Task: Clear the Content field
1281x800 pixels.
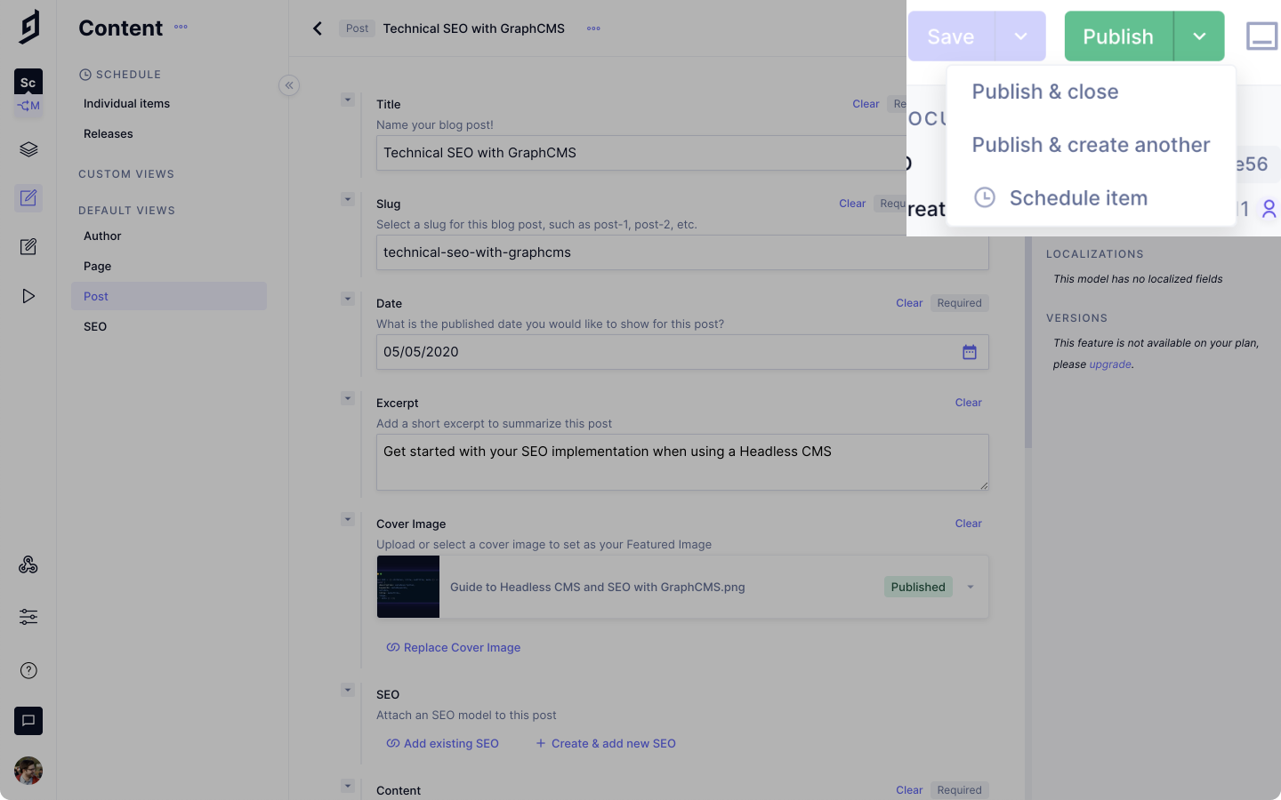Action: click(x=909, y=790)
